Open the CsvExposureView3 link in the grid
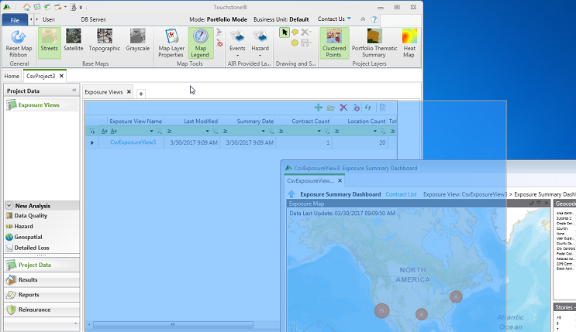 click(133, 142)
